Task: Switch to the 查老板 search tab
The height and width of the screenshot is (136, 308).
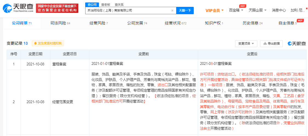Action: click(106, 5)
